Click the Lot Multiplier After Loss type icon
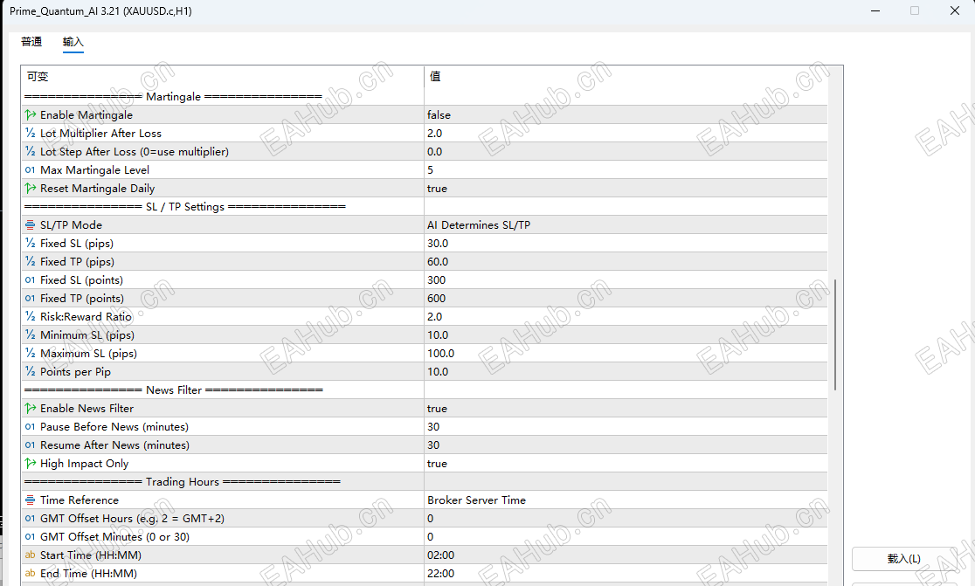Screen dimensions: 975x586 point(30,133)
